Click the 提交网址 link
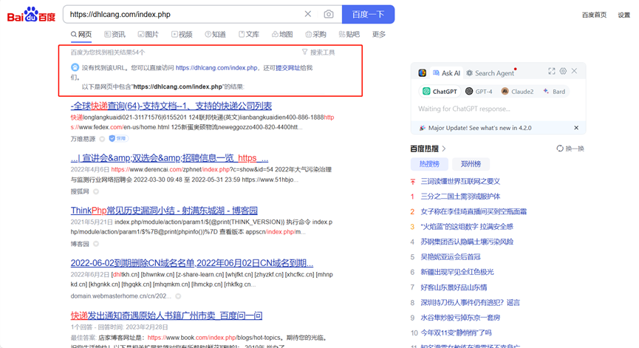 point(287,68)
